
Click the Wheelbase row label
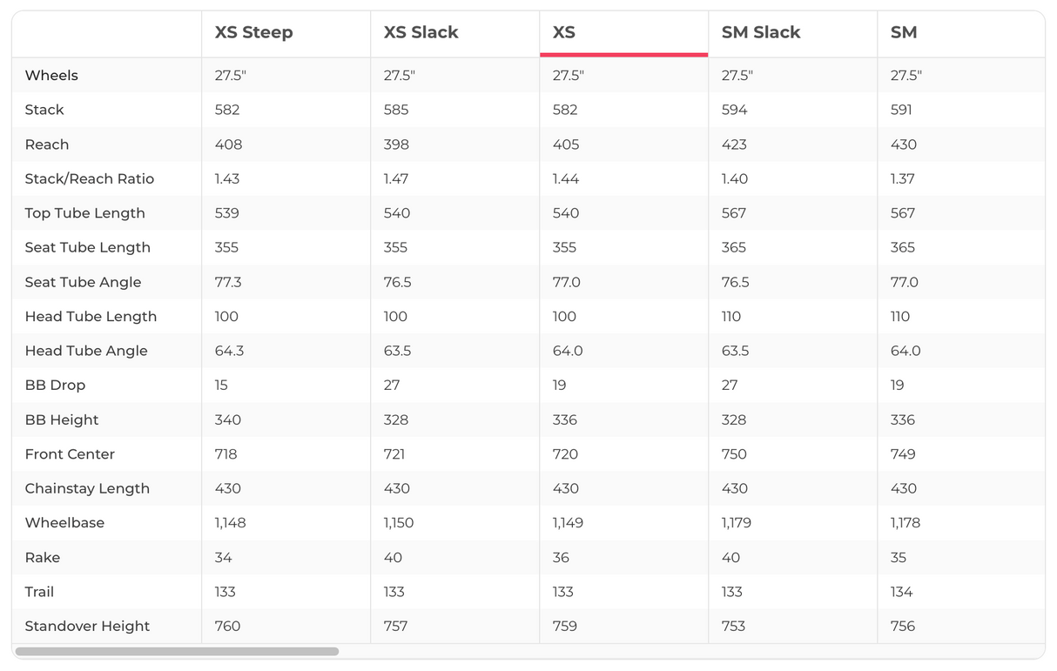[x=64, y=523]
